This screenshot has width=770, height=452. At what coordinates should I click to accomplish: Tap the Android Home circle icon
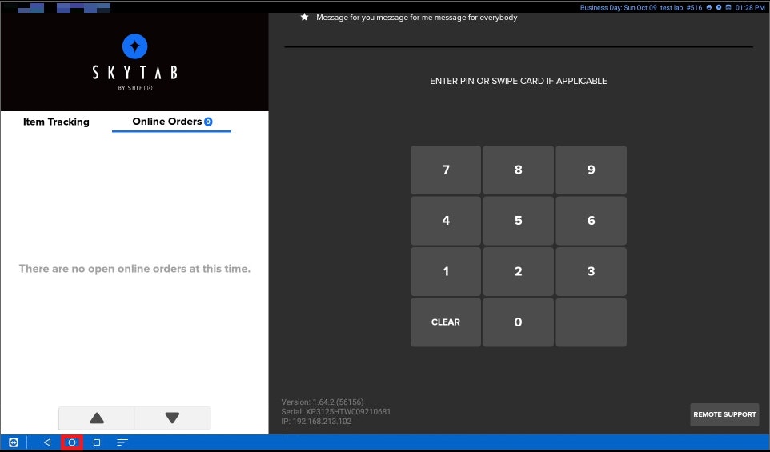tap(72, 442)
